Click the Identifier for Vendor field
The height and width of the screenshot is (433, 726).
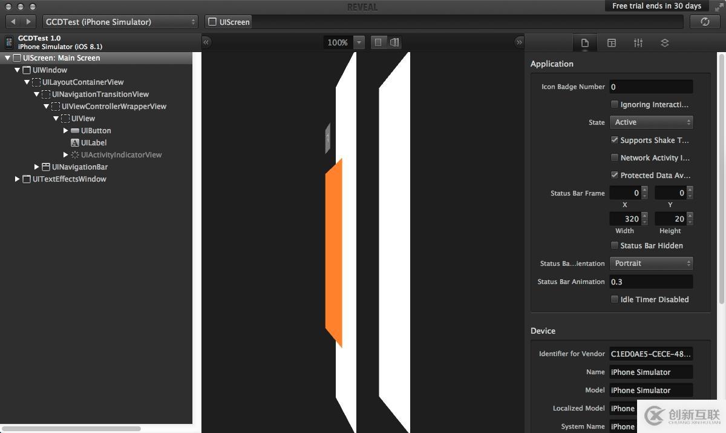(x=651, y=354)
